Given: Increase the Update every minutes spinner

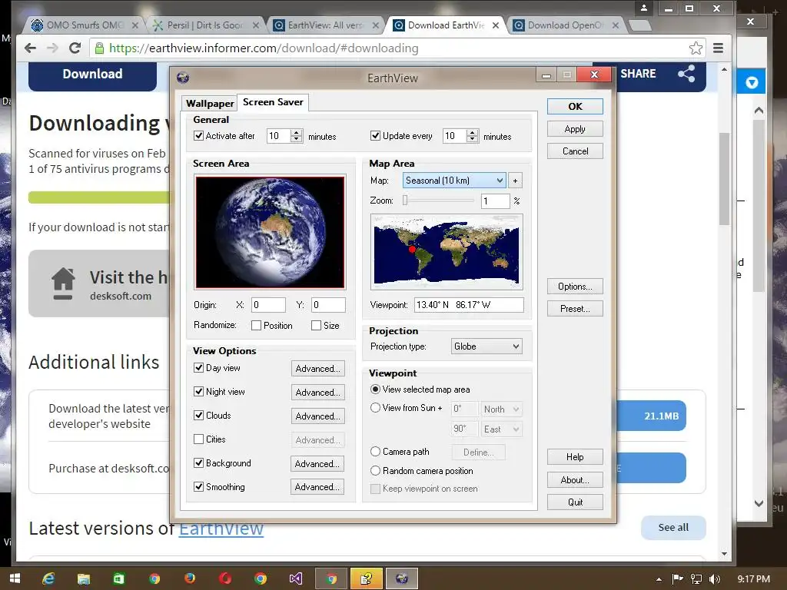Looking at the screenshot, I should click(473, 132).
